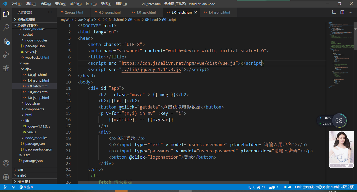
Task: Click the jquery-1.11.3.js path link in code
Action: point(151,69)
